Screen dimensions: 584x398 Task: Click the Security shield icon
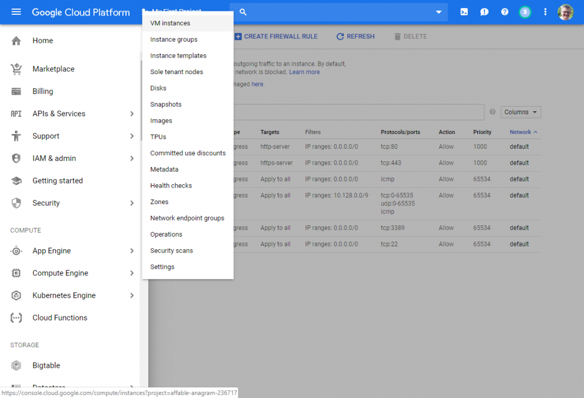coord(16,203)
